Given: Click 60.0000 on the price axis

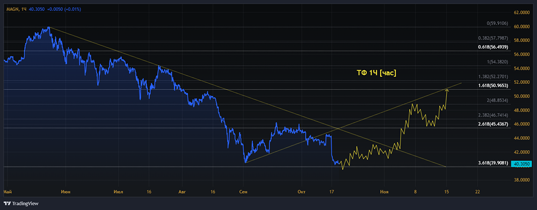Looking at the screenshot, I should coord(521,27).
